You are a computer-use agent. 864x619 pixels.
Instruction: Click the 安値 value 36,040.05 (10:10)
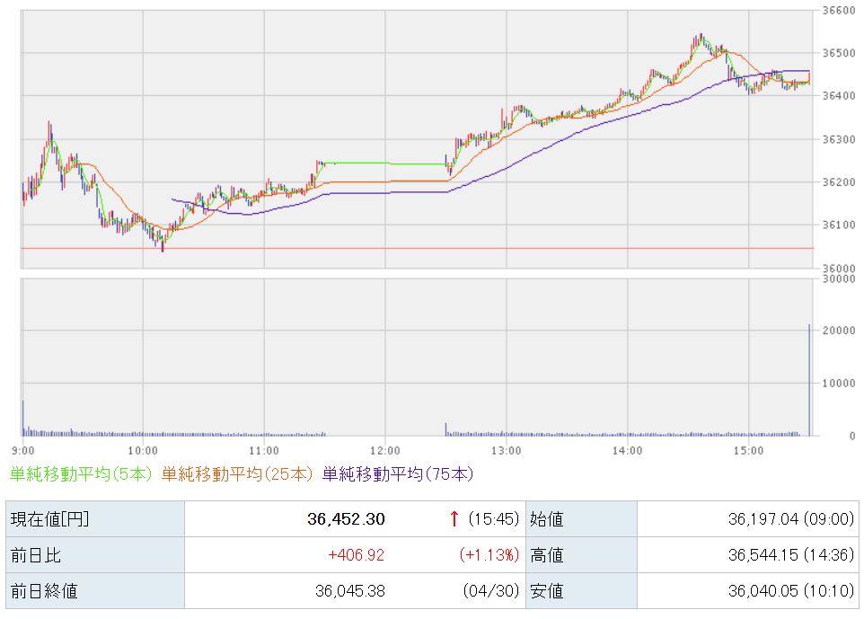tap(790, 591)
